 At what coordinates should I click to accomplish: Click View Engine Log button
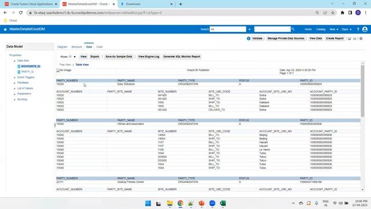(148, 57)
